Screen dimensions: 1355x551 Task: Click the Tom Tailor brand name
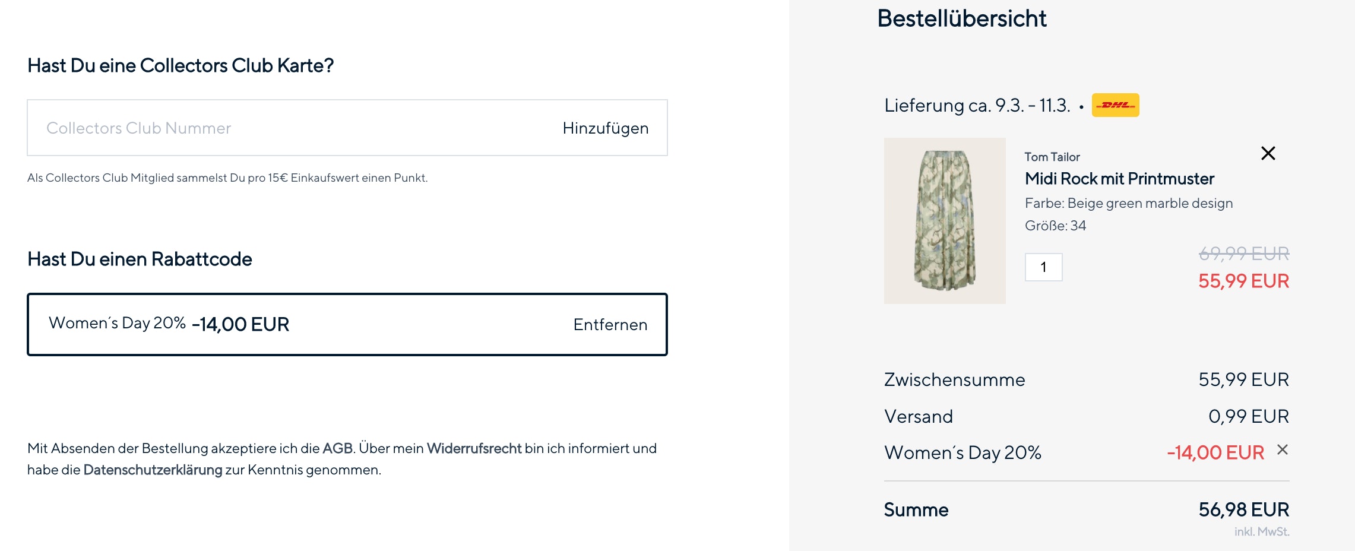click(x=1052, y=157)
